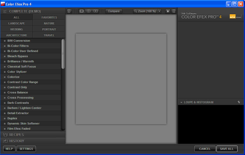Open the Complete (Demo) filter list header
The width and height of the screenshot is (245, 155).
click(33, 11)
